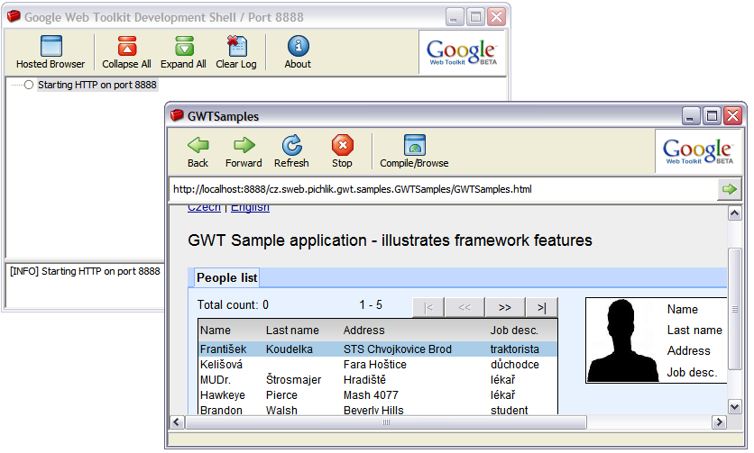Click the green Go arrow beside the URL
The width and height of the screenshot is (754, 453).
click(730, 189)
